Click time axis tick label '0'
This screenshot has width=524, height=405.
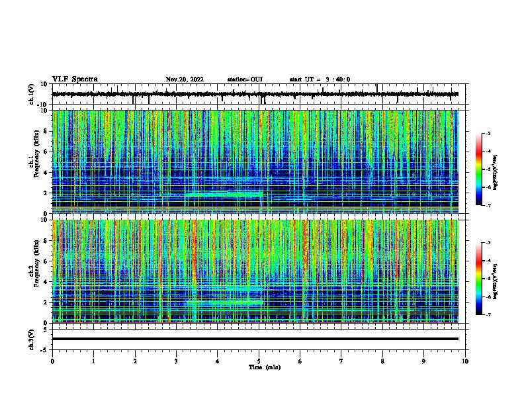tap(52, 361)
